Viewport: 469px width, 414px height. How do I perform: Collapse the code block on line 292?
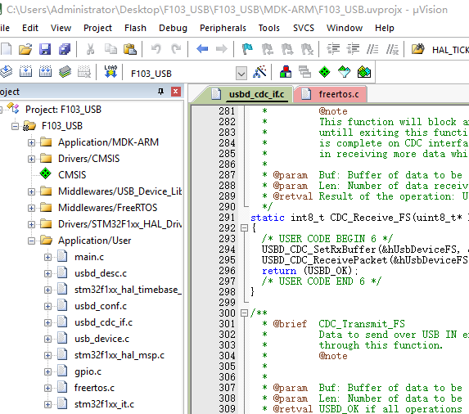coord(245,228)
